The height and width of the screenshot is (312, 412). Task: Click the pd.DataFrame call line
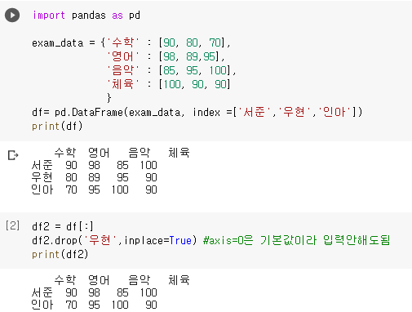(197, 112)
